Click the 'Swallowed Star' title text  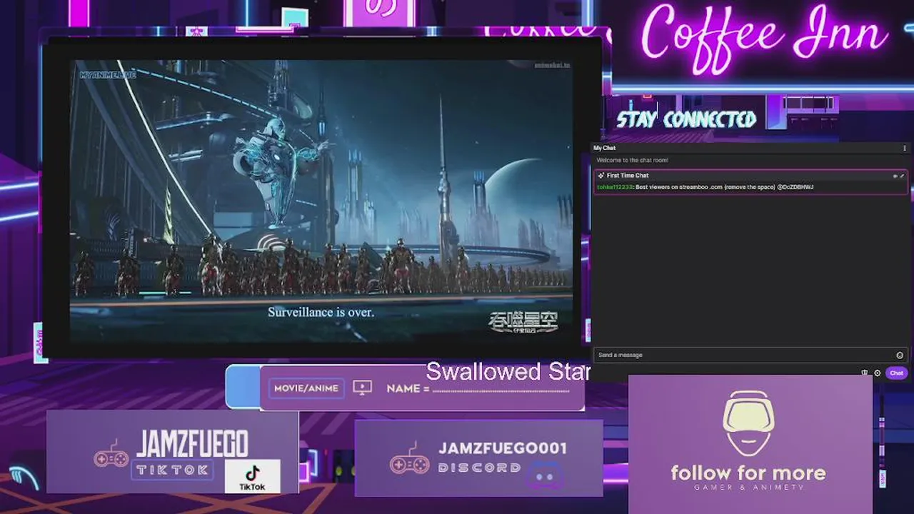tap(508, 371)
